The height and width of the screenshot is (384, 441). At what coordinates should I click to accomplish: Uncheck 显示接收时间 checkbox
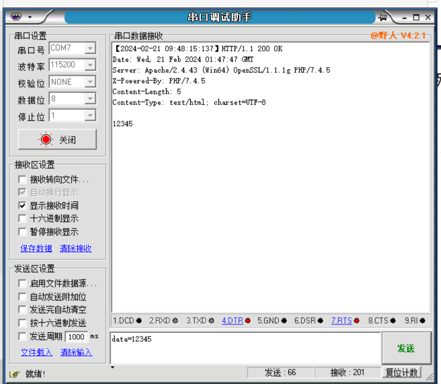[22, 205]
